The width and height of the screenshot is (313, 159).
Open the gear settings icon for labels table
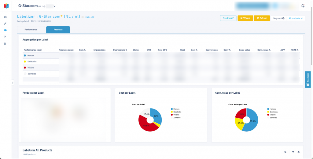click(299, 152)
